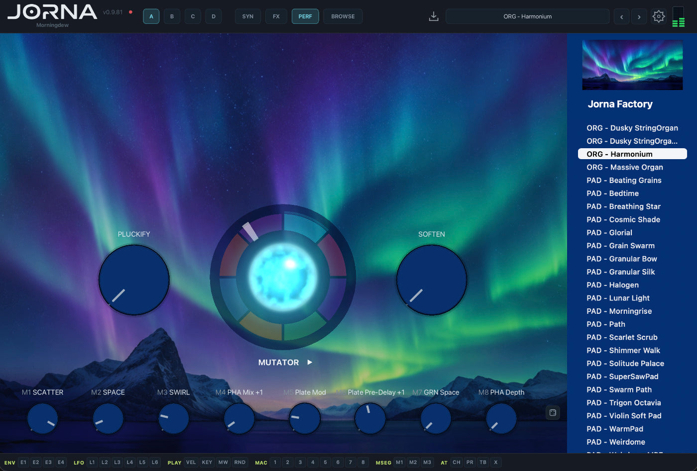This screenshot has width=697, height=471.
Task: Load preset PAD - Glorial
Action: [632, 233]
